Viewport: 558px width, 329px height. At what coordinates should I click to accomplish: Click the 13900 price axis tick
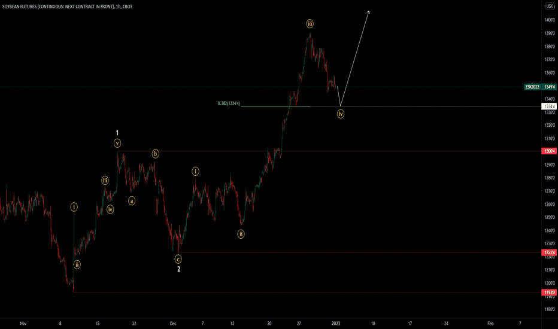550,33
